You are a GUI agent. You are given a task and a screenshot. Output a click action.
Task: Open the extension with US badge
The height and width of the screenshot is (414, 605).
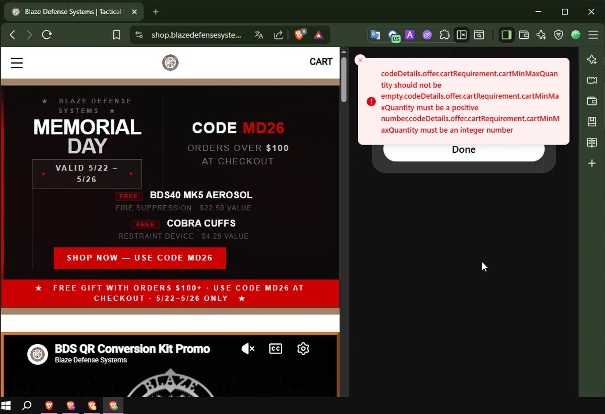click(393, 36)
